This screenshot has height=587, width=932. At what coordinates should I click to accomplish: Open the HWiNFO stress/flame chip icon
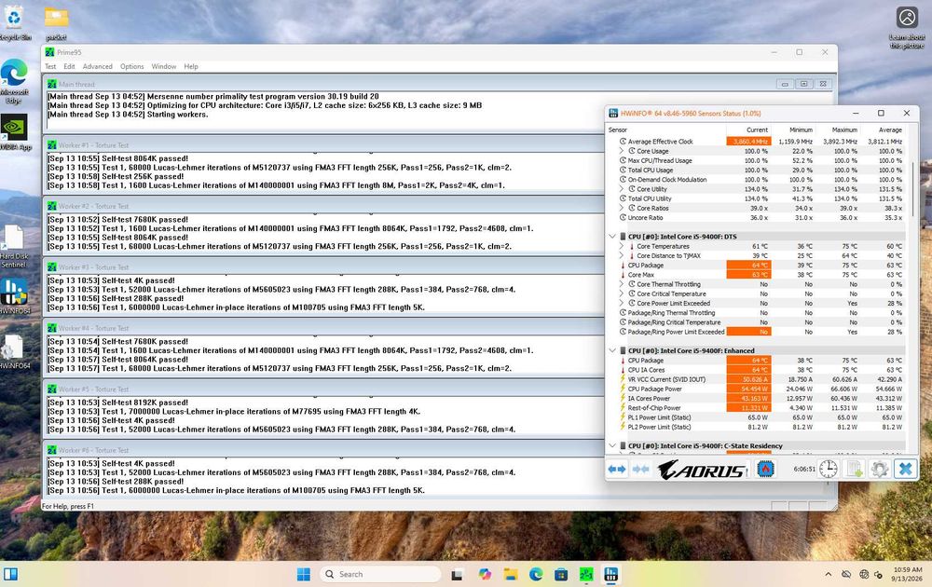pos(765,469)
